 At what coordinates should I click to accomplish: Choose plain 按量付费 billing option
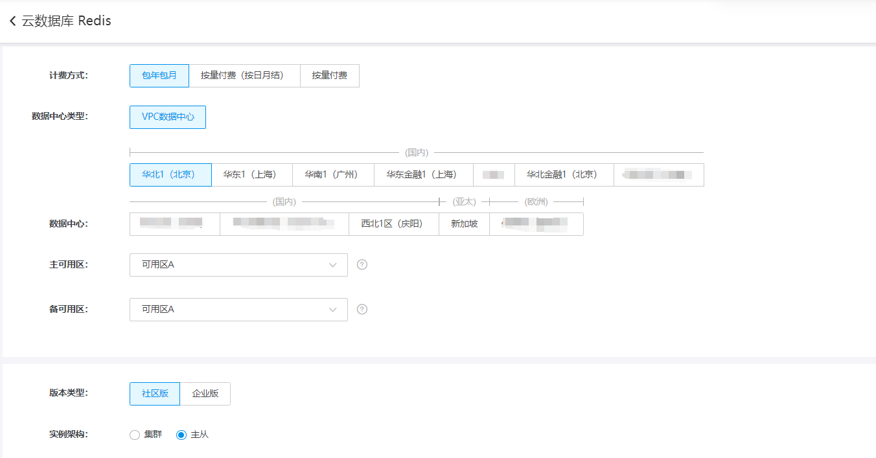329,75
